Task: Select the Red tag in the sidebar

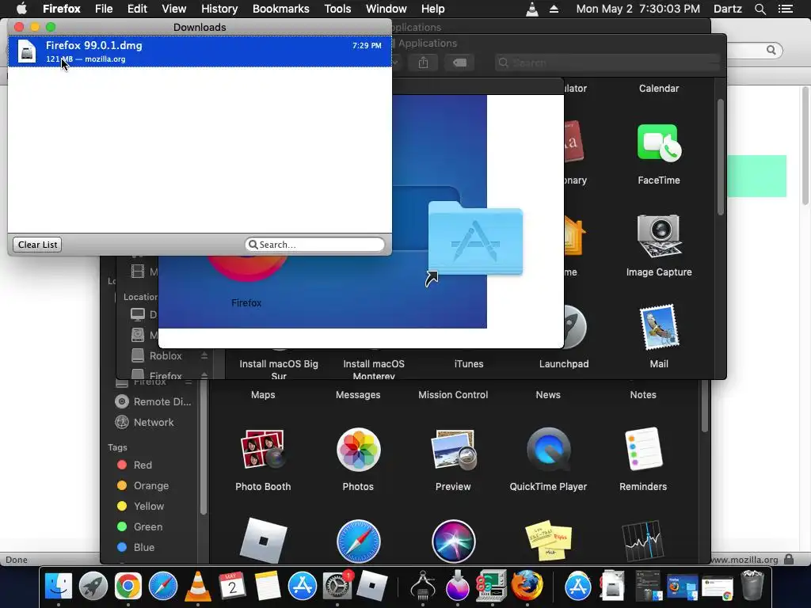Action: pos(135,465)
